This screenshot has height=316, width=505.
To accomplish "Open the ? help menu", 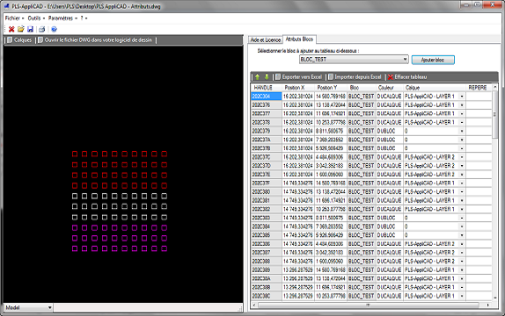I will click(84, 18).
